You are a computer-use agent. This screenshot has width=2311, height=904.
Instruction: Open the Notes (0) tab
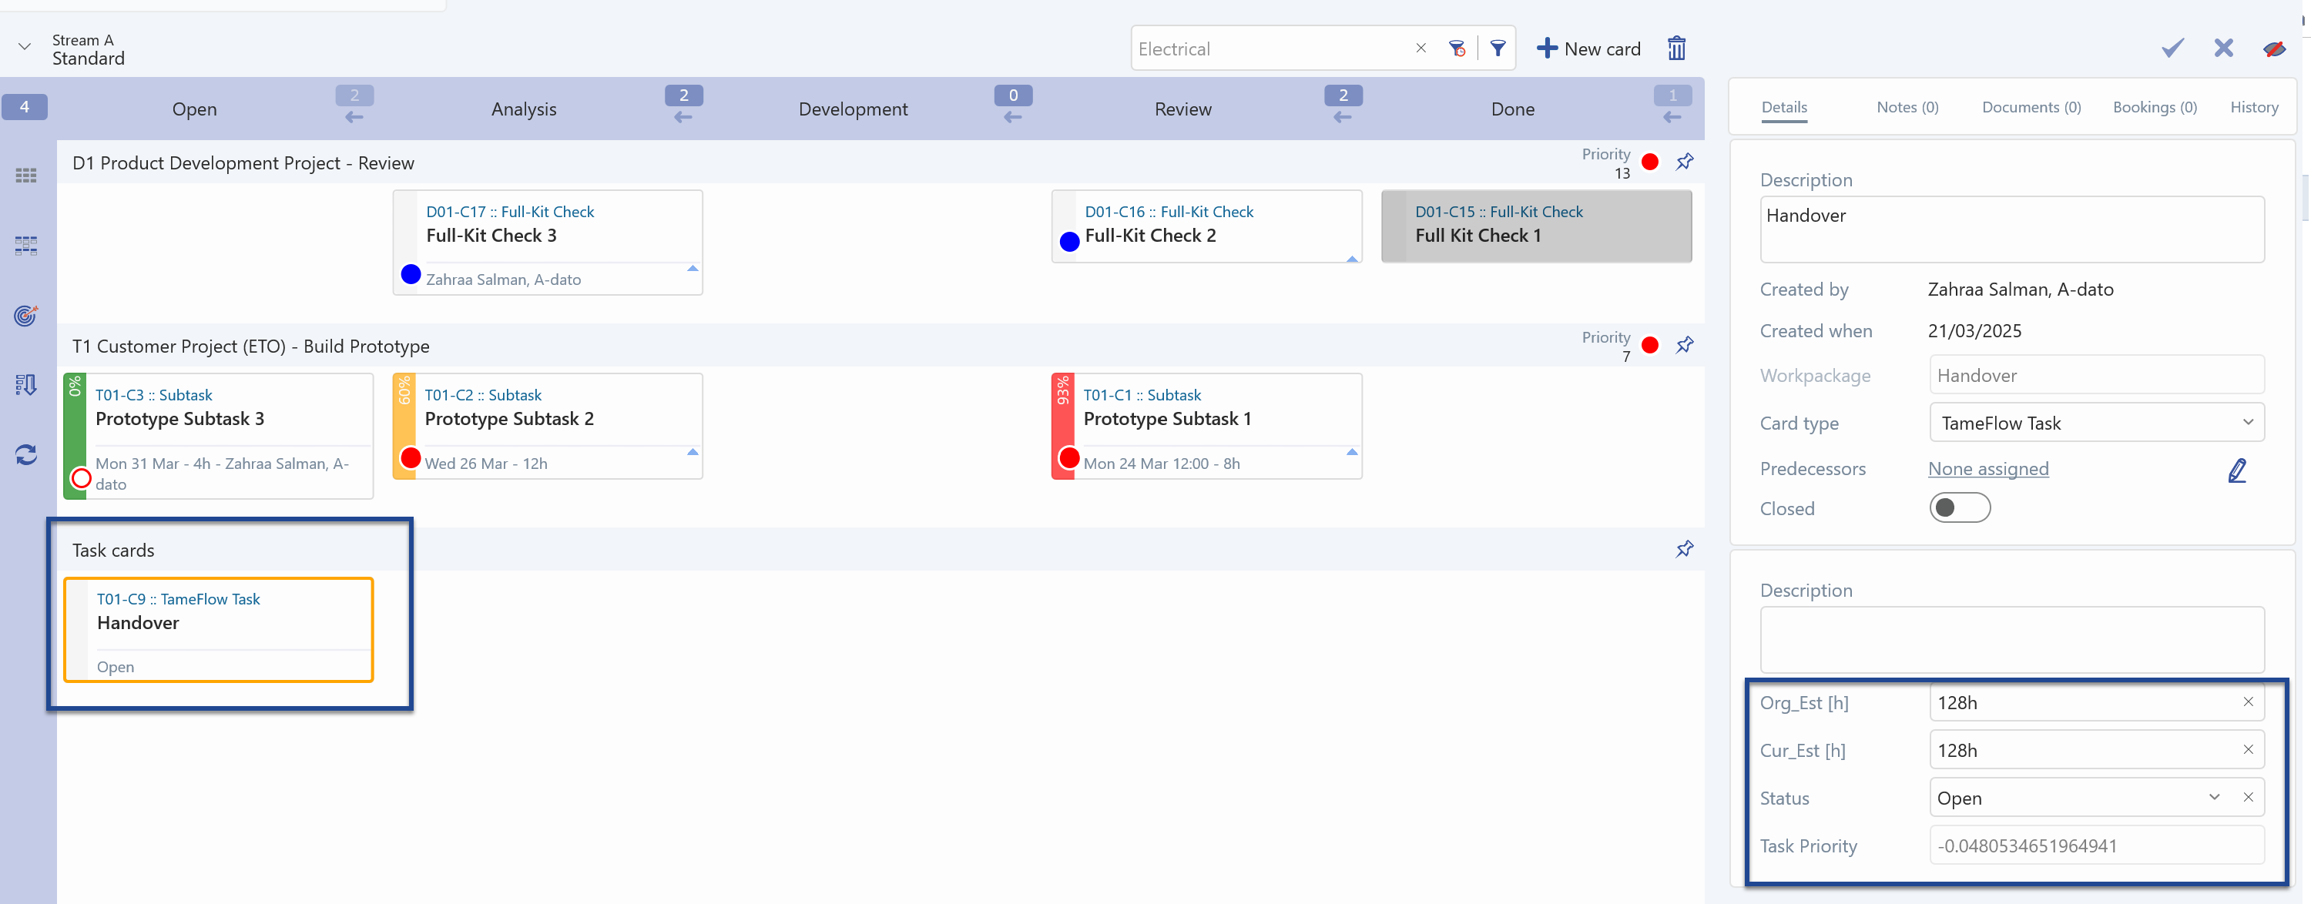(x=1907, y=108)
